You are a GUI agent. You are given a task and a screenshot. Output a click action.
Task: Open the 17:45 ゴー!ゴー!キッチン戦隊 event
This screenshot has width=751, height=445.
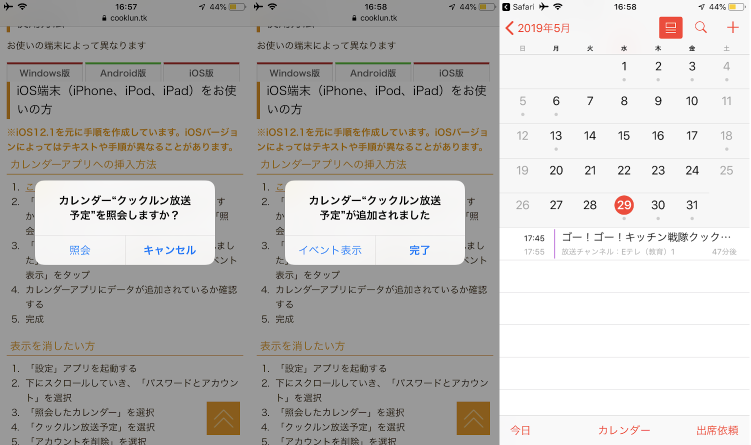pyautogui.click(x=624, y=243)
